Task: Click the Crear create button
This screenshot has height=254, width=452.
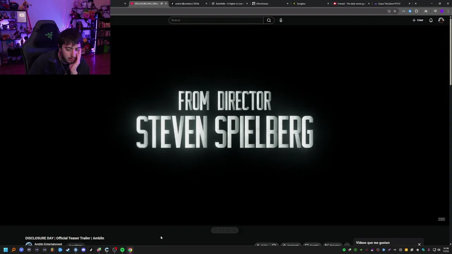Action: (418, 20)
